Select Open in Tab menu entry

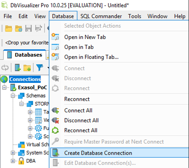(119, 47)
